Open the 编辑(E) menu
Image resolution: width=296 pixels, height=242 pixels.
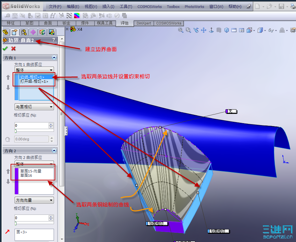click(73, 7)
